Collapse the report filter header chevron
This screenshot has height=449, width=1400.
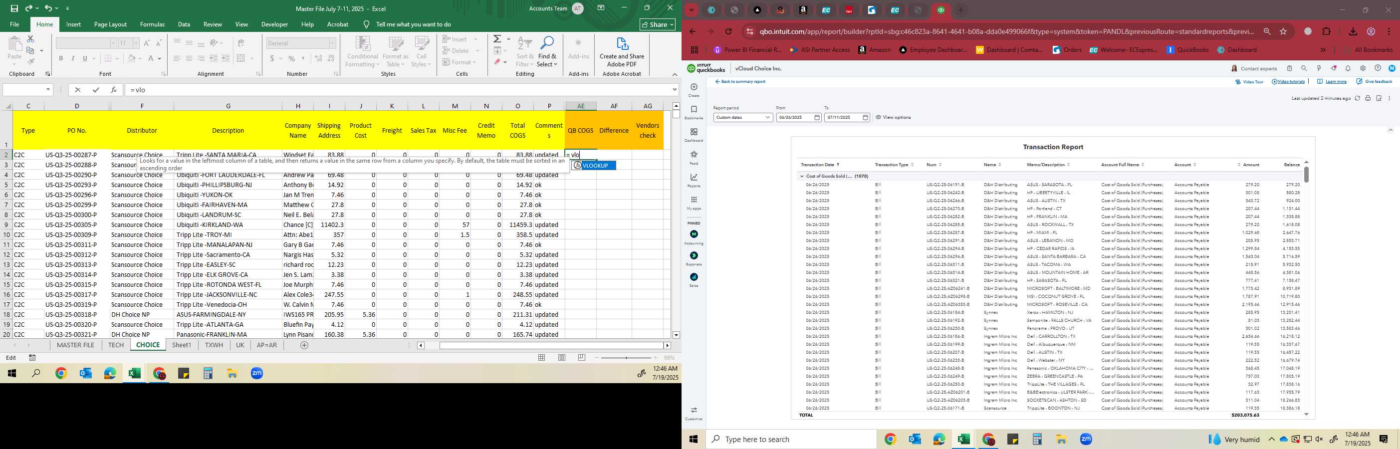[1390, 130]
